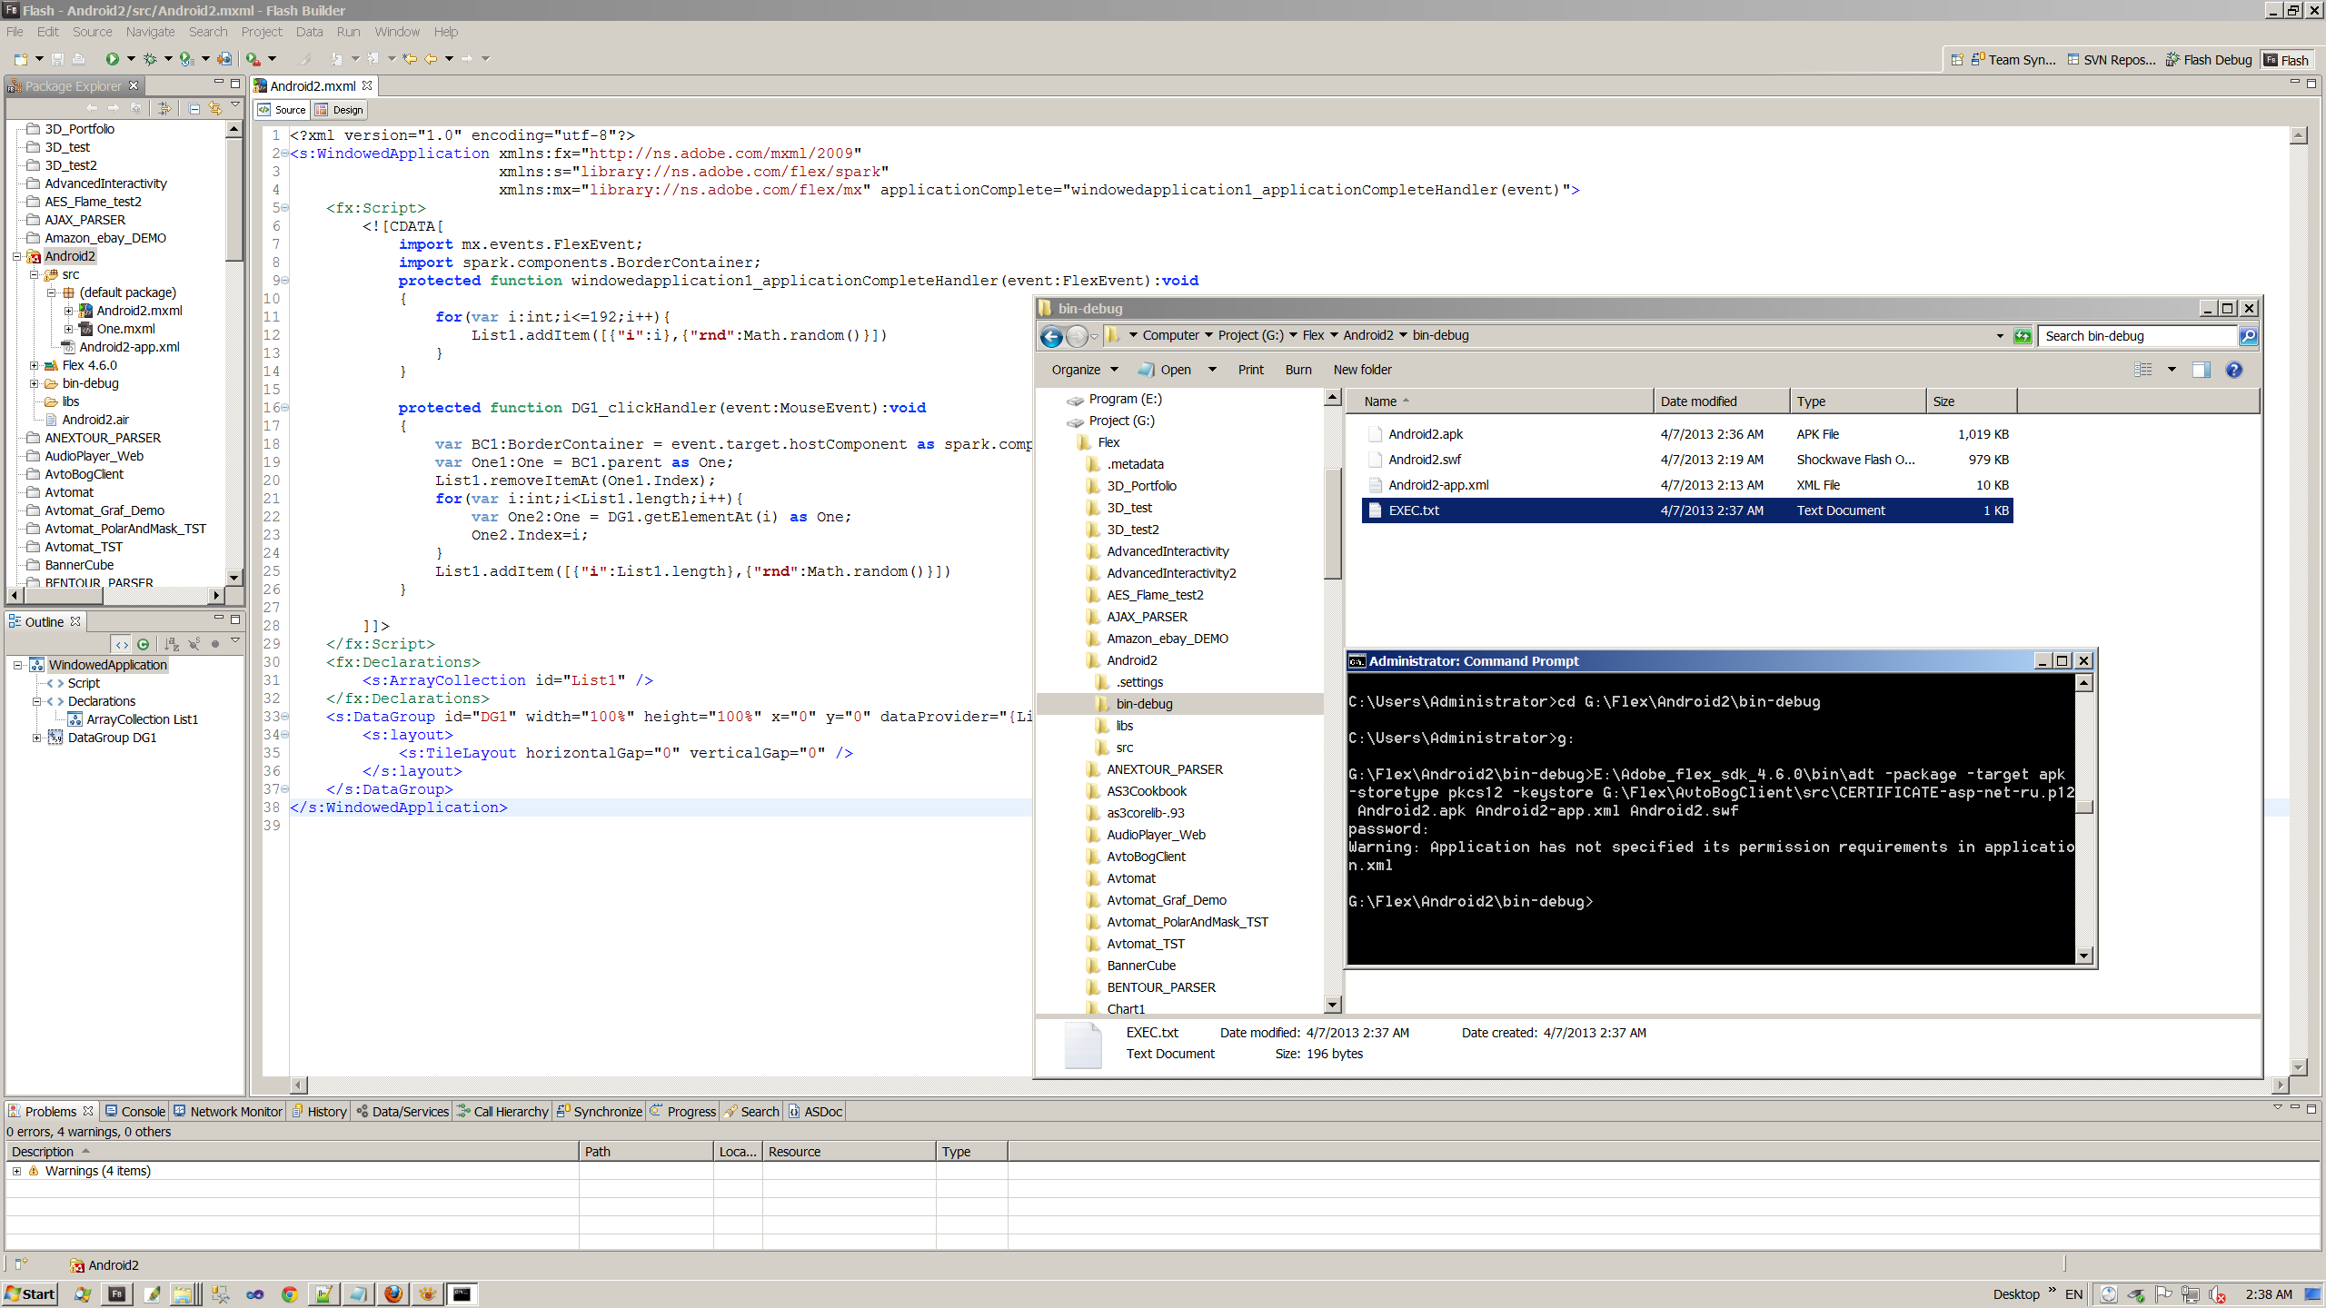Open the Organize dropdown in Explorer
This screenshot has width=2326, height=1308.
pyautogui.click(x=1084, y=370)
